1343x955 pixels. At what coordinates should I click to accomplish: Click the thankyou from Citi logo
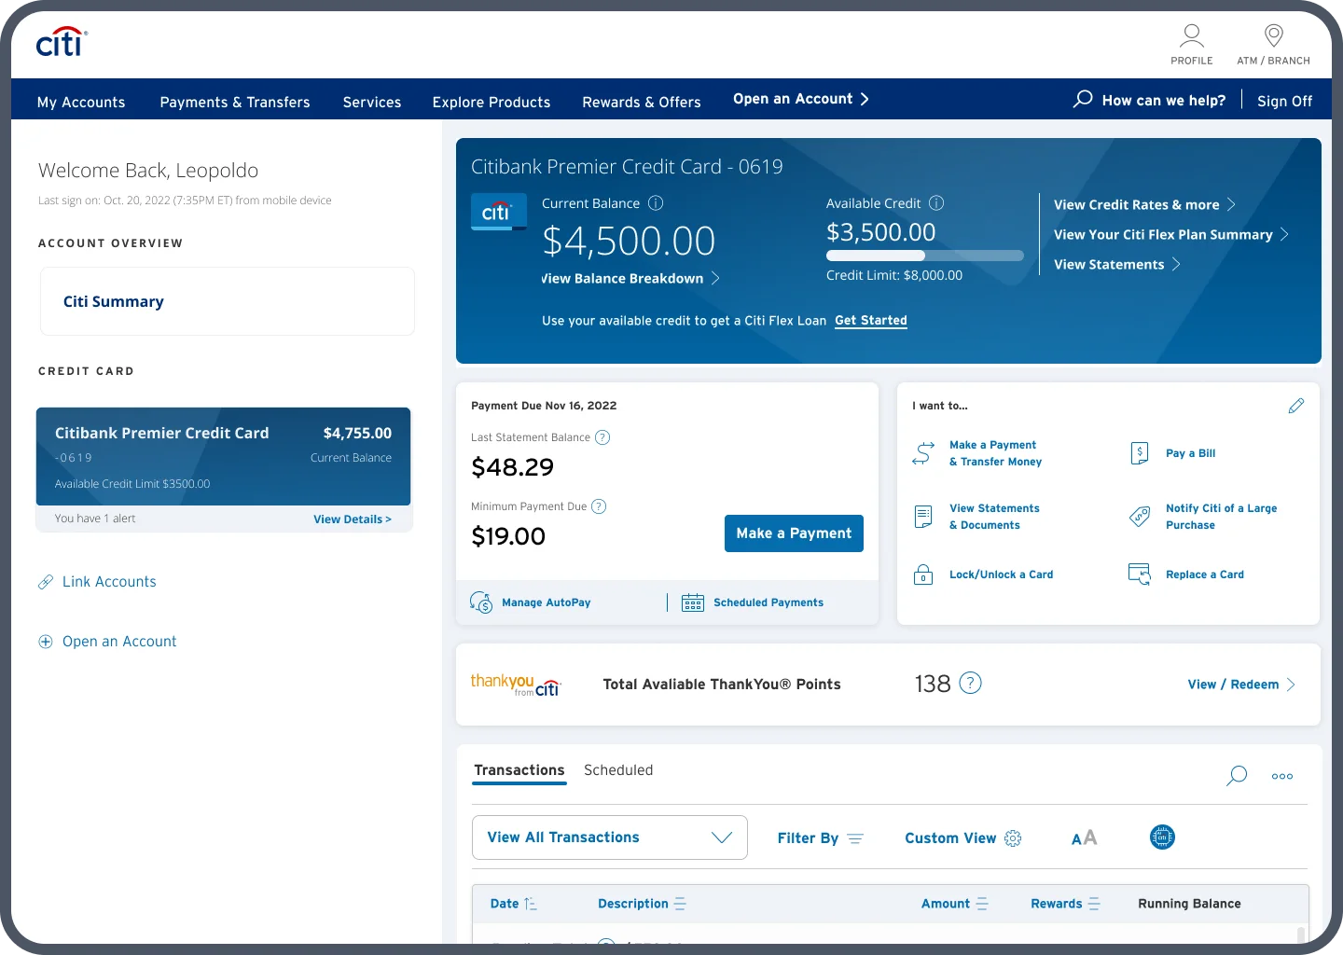point(515,685)
